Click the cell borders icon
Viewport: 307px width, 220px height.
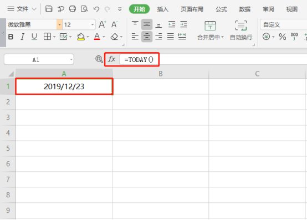point(48,37)
